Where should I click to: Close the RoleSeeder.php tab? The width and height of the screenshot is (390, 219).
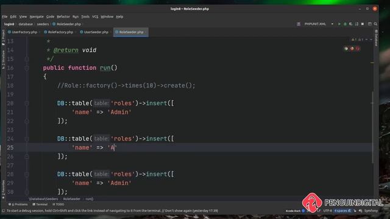(x=146, y=32)
